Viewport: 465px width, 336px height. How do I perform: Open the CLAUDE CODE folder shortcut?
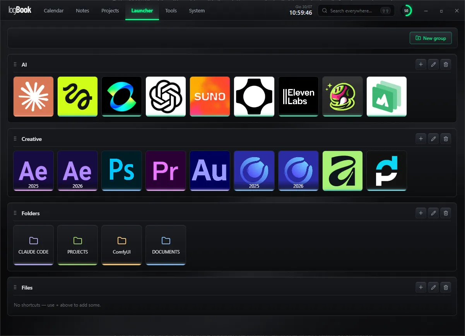tap(34, 245)
